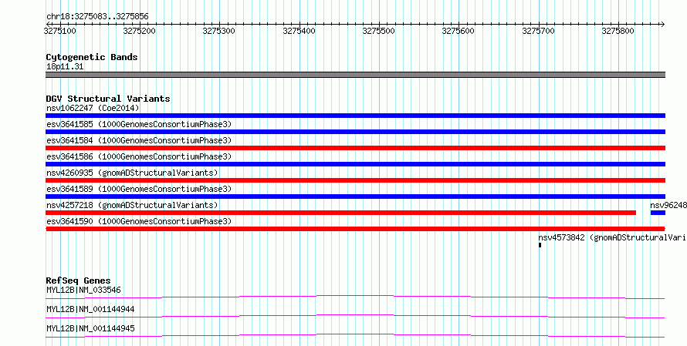Image resolution: width=687 pixels, height=346 pixels.
Task: Select the gray cytogenetic band bar
Action: click(355, 75)
